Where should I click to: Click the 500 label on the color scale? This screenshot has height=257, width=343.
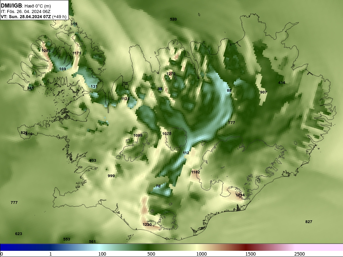point(151,254)
